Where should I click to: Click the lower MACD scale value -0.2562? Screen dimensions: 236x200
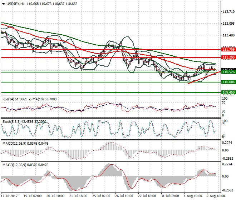(x=227, y=190)
